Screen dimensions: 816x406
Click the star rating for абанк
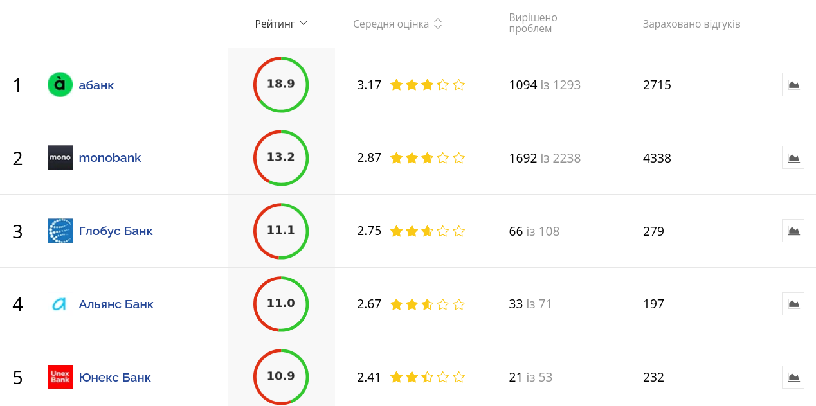click(427, 85)
